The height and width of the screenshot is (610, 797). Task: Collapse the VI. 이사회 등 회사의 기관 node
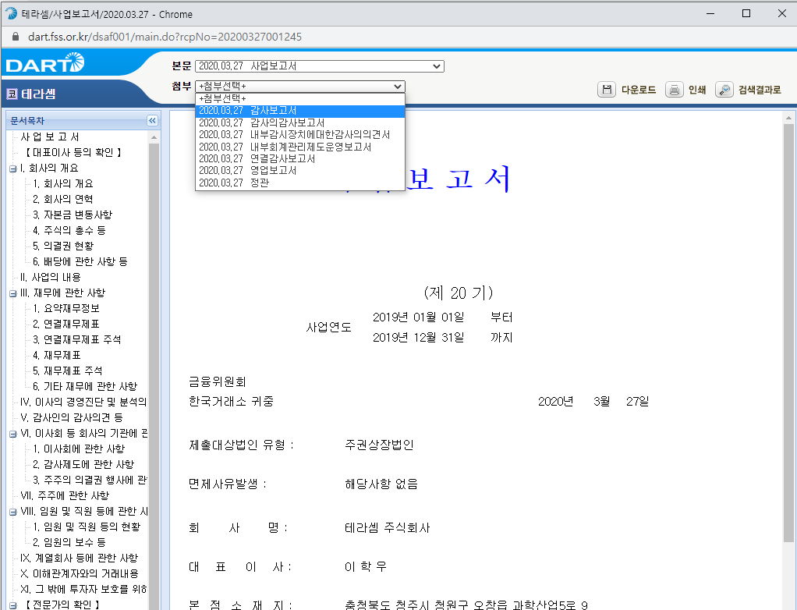13,434
